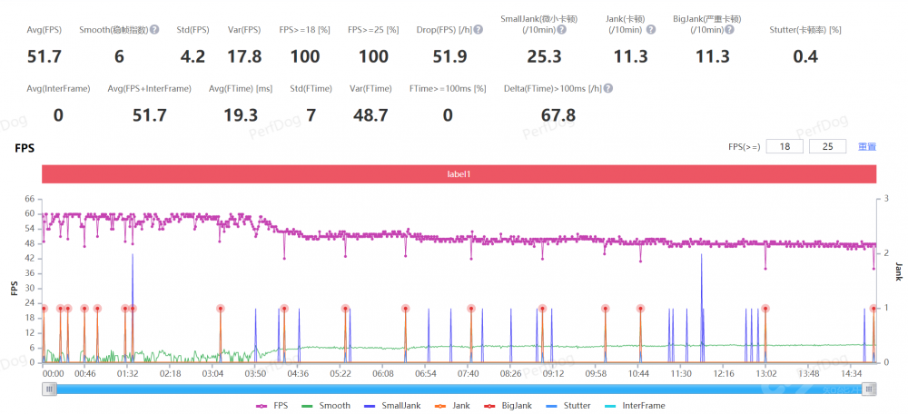Click the FPS>=18 [%] label

coord(304,30)
